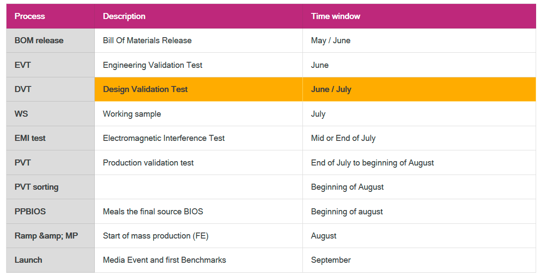The width and height of the screenshot is (540, 277).
Task: Click the Time window column header
Action: (336, 16)
